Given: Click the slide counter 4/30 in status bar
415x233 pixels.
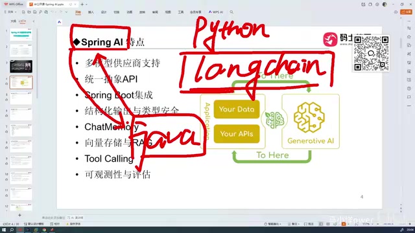Looking at the screenshot, I should (x=11, y=224).
